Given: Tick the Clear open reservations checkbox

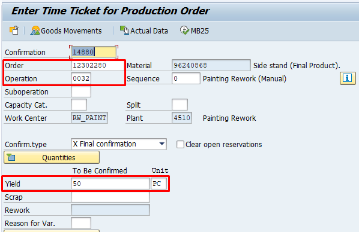Looking at the screenshot, I should (x=180, y=144).
